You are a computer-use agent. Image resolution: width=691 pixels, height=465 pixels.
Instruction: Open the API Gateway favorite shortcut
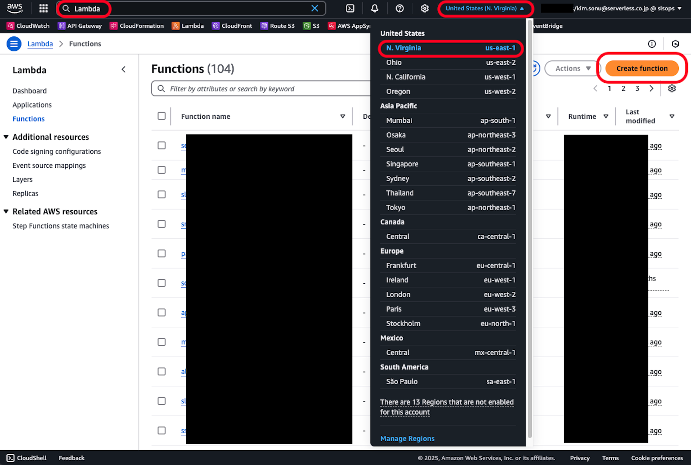pos(80,26)
